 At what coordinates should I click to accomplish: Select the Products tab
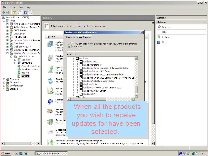70,37
